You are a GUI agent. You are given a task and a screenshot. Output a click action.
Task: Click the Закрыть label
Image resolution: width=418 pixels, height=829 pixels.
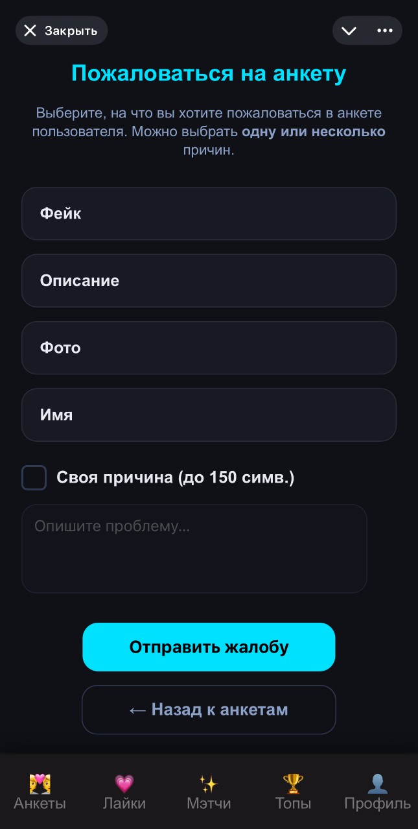[x=71, y=30]
